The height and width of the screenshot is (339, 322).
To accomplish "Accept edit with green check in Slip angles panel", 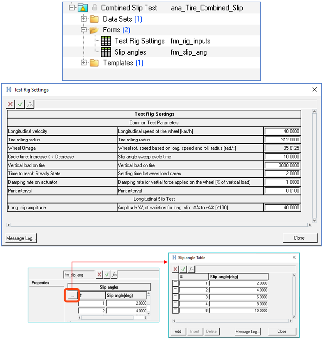I will click(x=107, y=274).
